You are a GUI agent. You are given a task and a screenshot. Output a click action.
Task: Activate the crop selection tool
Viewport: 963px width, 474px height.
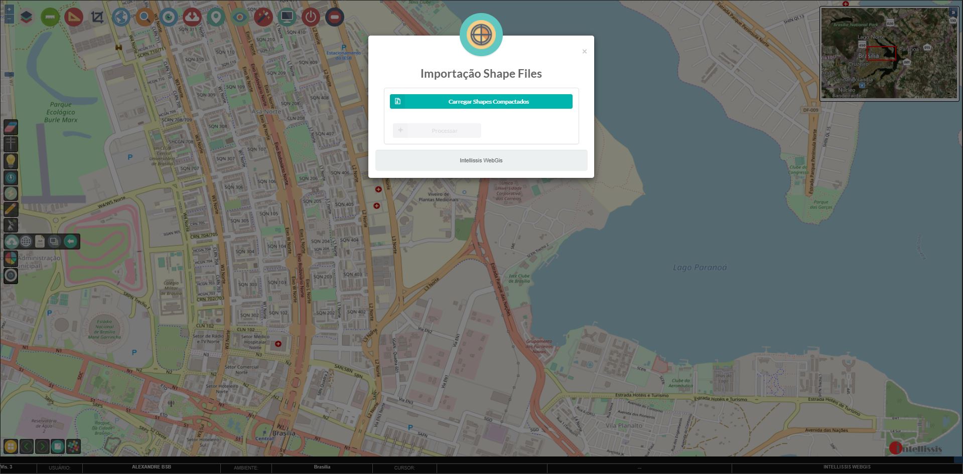97,18
